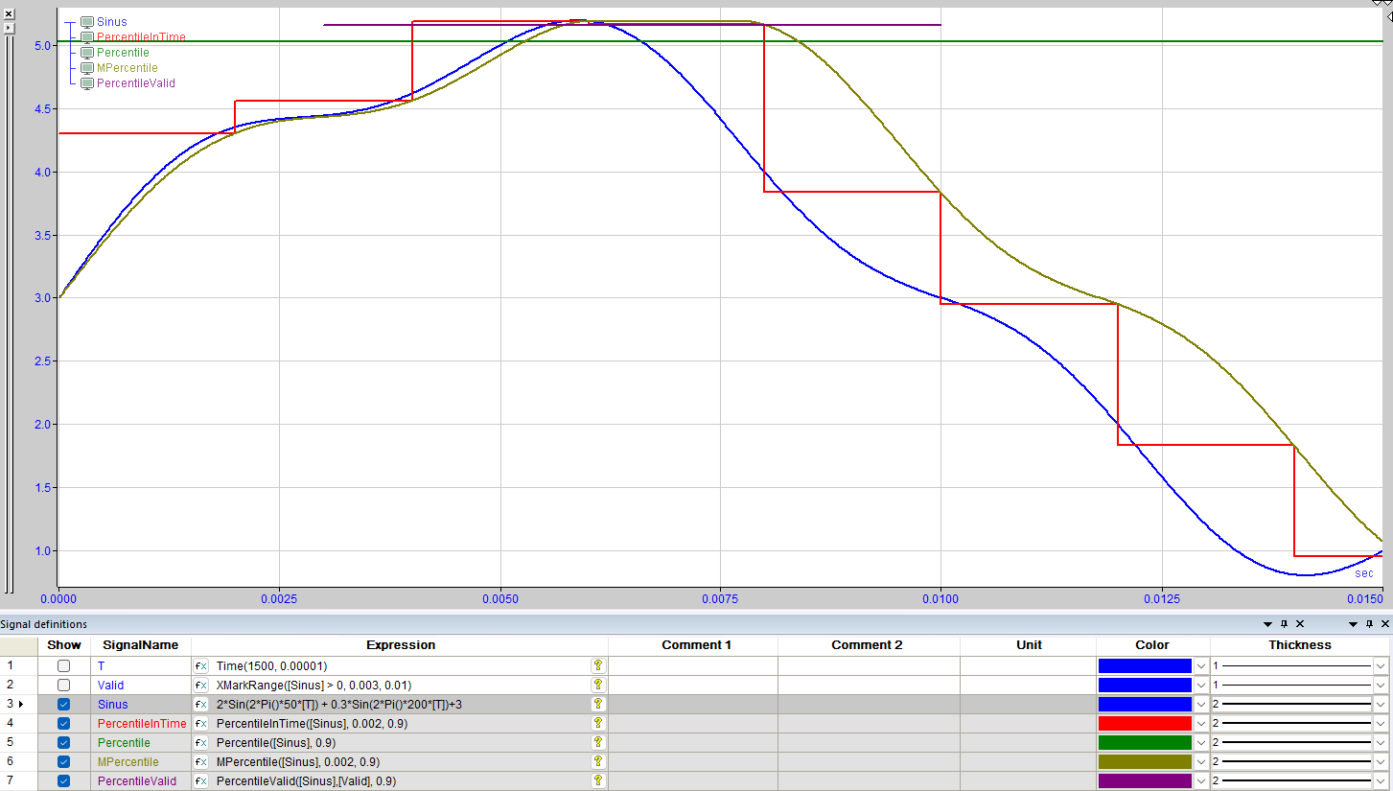Screen dimensions: 1393x791
Task: Click the Comment 1 column header
Action: (x=693, y=645)
